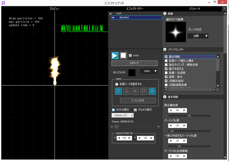Uncheck 基本情報 in command selector
The image size is (229, 161).
(166, 57)
